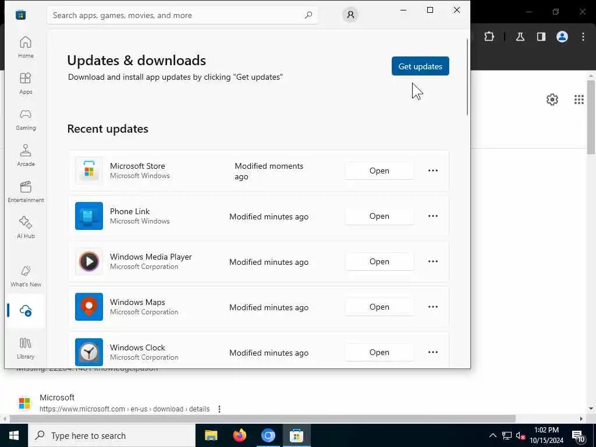
Task: Open the Store user profile icon
Action: (x=350, y=15)
